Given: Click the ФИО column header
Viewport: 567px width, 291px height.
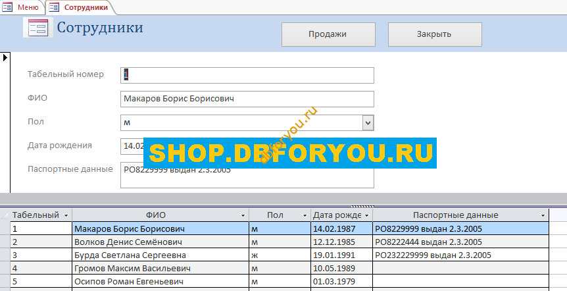Looking at the screenshot, I should (x=160, y=215).
